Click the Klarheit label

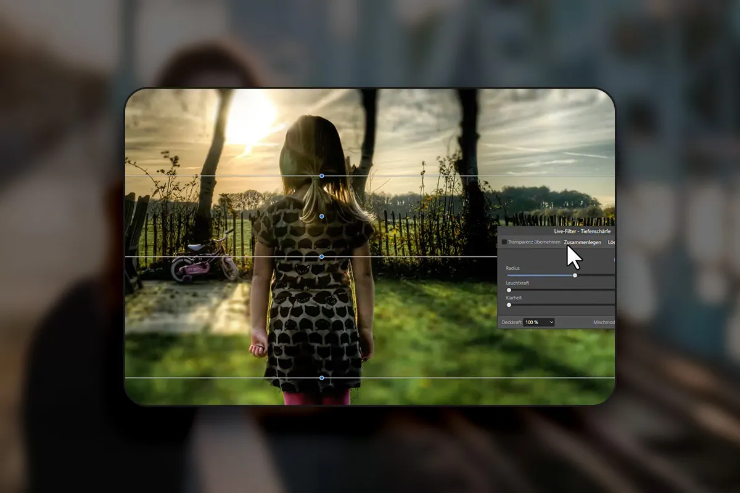coord(514,298)
